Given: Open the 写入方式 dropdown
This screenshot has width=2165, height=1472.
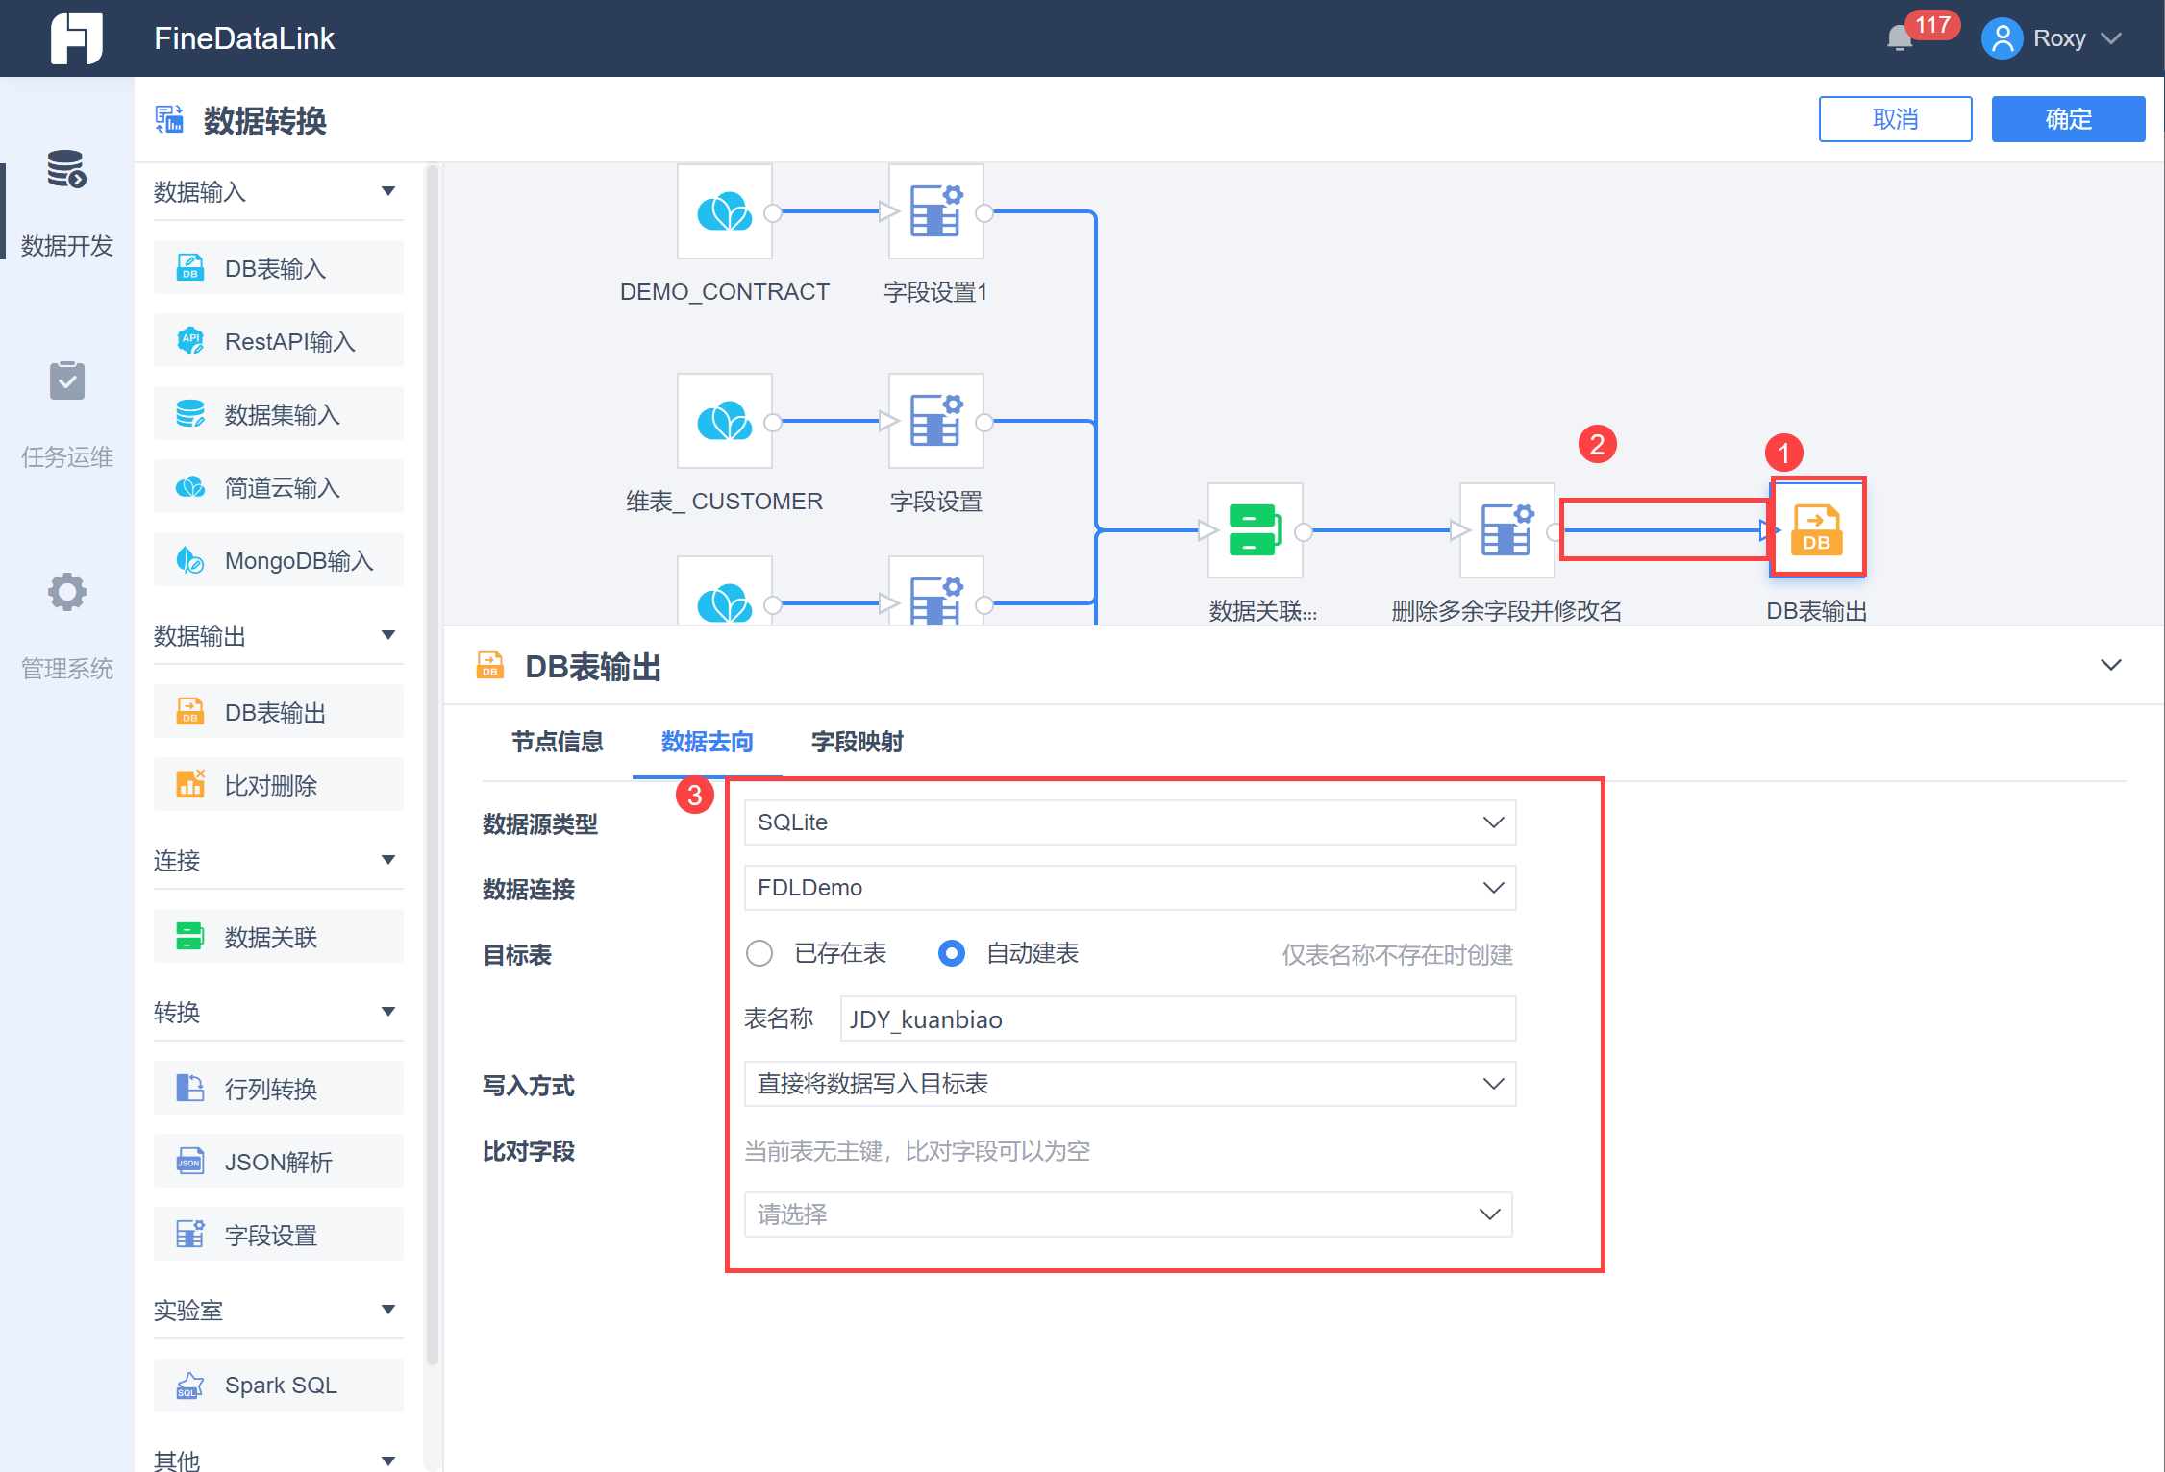Looking at the screenshot, I should pos(1130,1084).
